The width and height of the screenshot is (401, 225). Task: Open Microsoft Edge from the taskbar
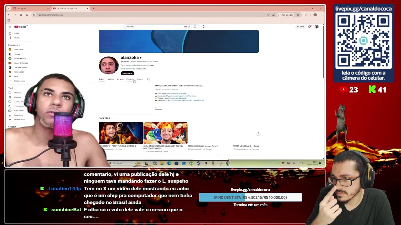tap(169, 163)
